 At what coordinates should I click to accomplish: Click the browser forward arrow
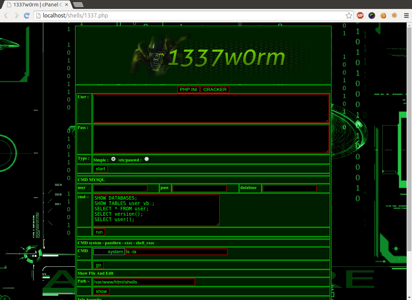click(x=16, y=15)
